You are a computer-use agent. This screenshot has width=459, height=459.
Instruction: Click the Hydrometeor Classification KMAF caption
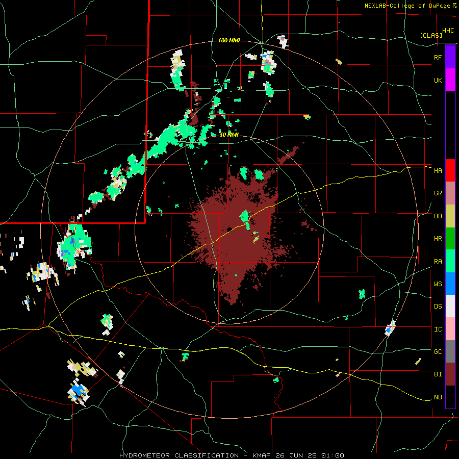click(232, 455)
